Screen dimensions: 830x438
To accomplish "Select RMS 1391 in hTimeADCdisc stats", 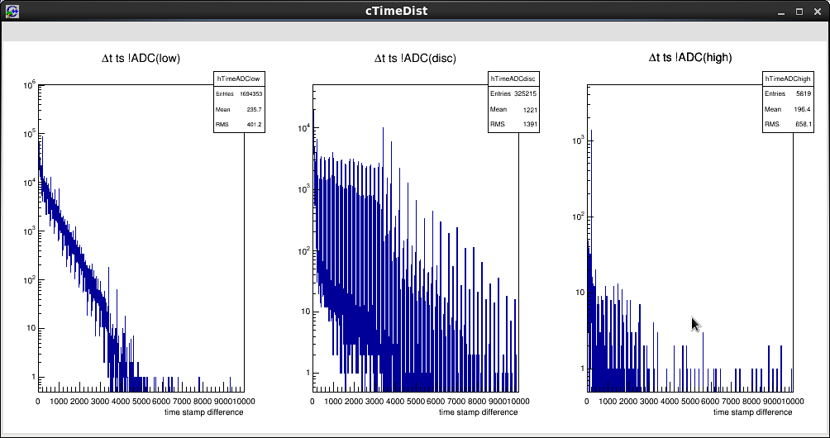I will pos(513,124).
